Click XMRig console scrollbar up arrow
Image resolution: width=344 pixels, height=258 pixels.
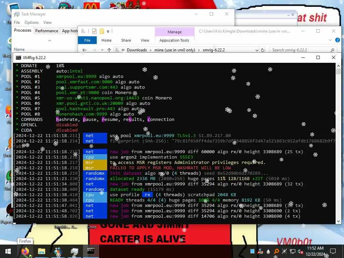pyautogui.click(x=338, y=66)
